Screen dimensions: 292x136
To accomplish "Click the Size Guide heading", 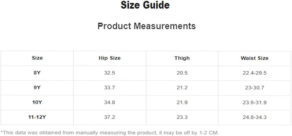I will coord(145,5).
